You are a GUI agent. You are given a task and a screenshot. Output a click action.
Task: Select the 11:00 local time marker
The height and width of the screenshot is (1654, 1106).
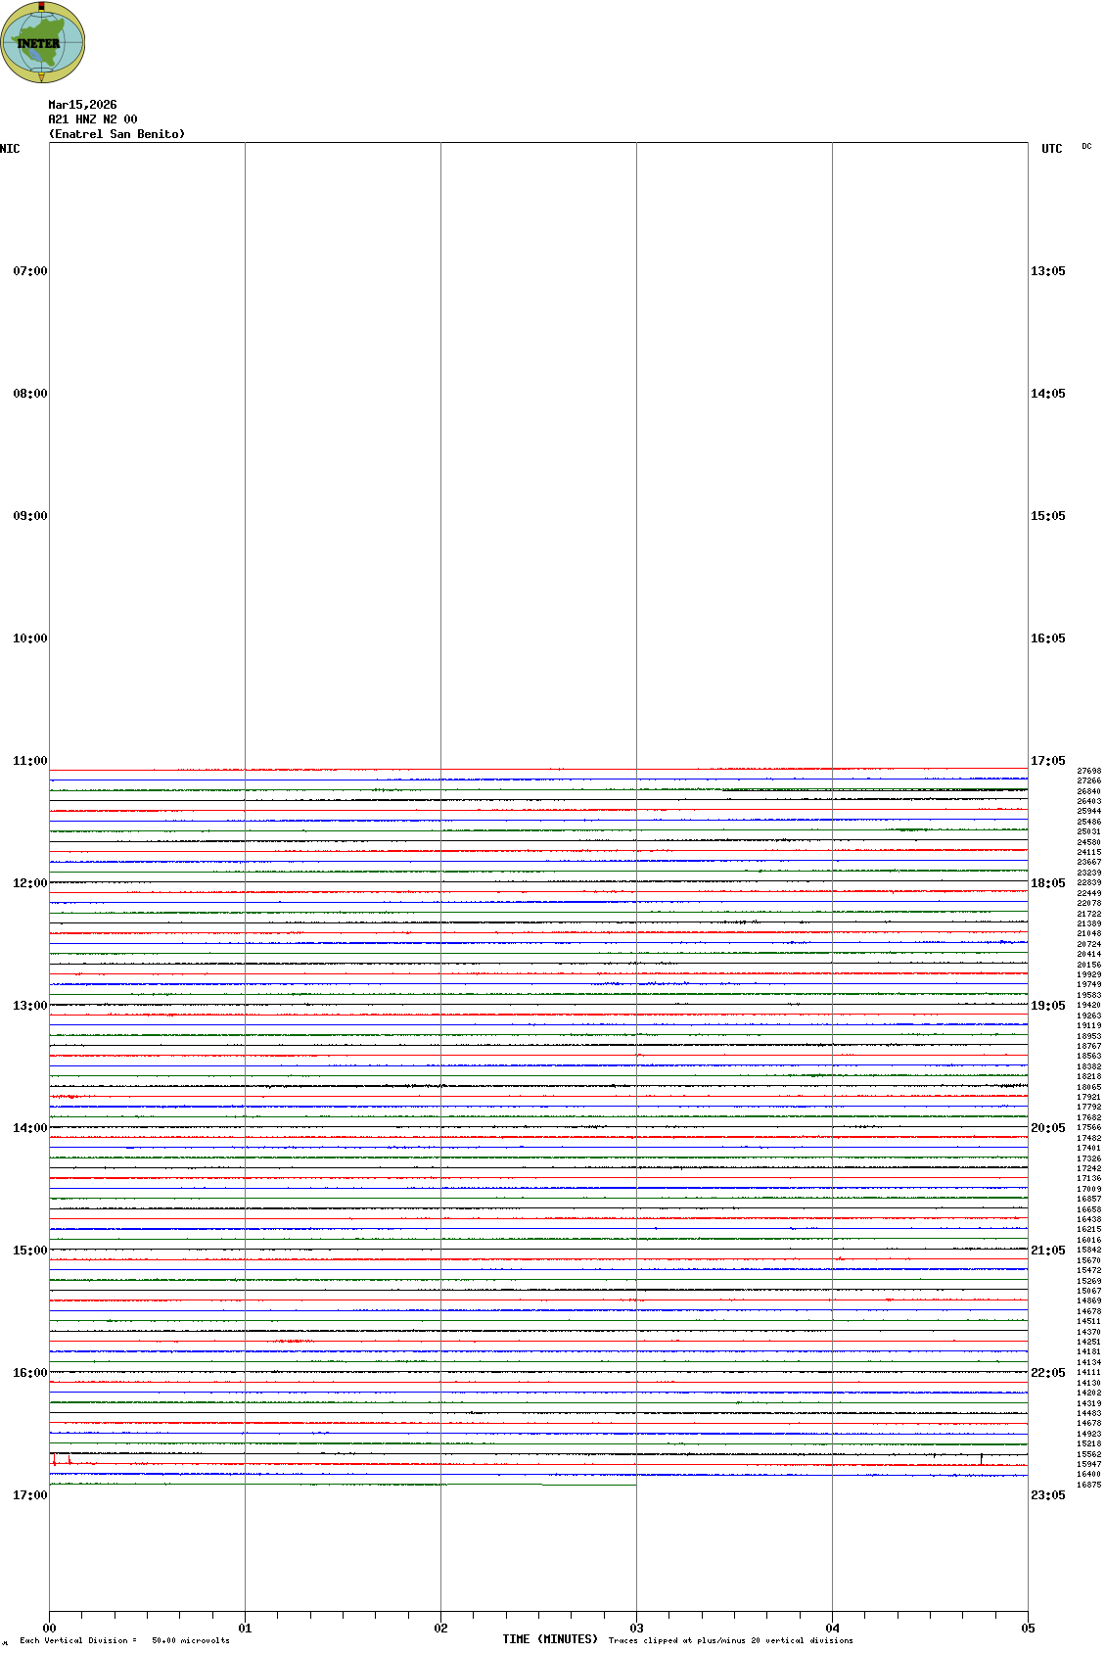point(29,761)
